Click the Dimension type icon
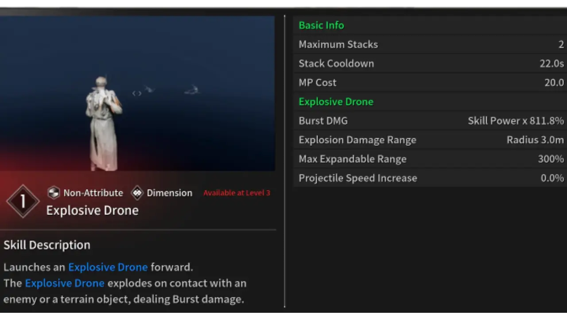 tap(137, 193)
